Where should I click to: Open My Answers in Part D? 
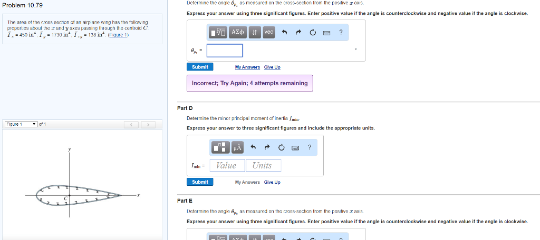(247, 182)
